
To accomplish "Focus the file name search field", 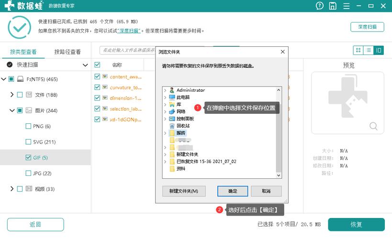I will 127,50.
